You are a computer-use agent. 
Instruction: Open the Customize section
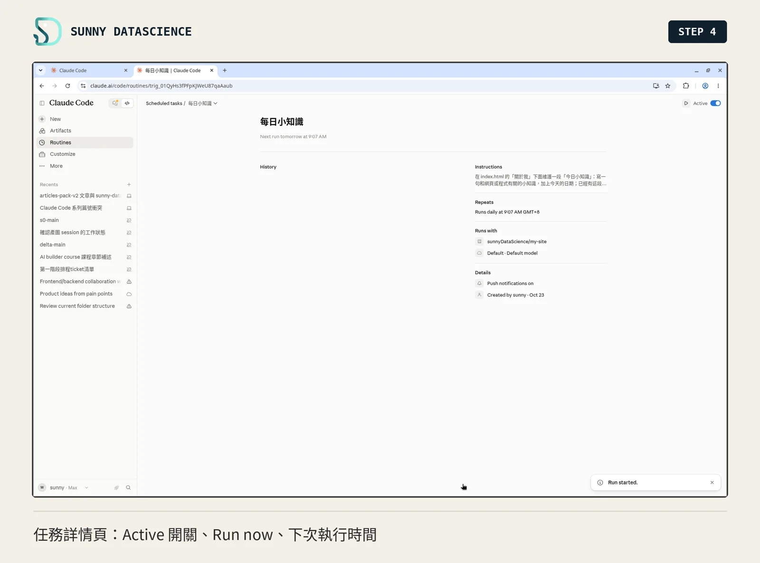[85, 154]
